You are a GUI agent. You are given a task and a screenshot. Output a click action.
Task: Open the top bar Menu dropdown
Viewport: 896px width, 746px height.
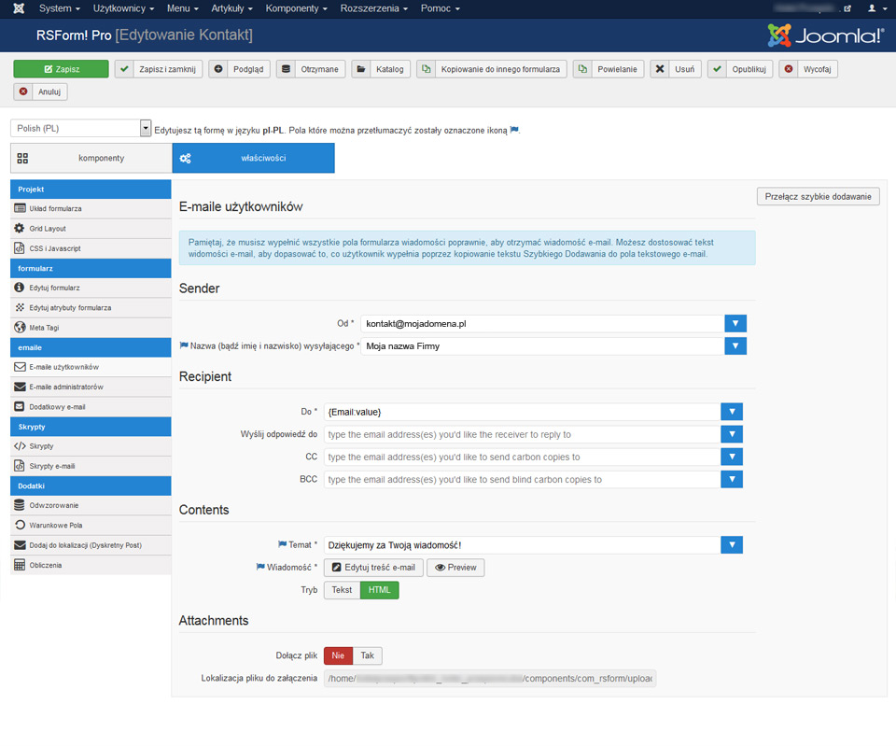tap(182, 8)
